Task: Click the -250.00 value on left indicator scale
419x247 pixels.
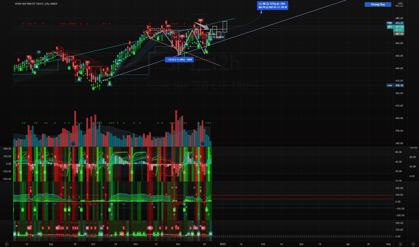Action: (x=7, y=171)
